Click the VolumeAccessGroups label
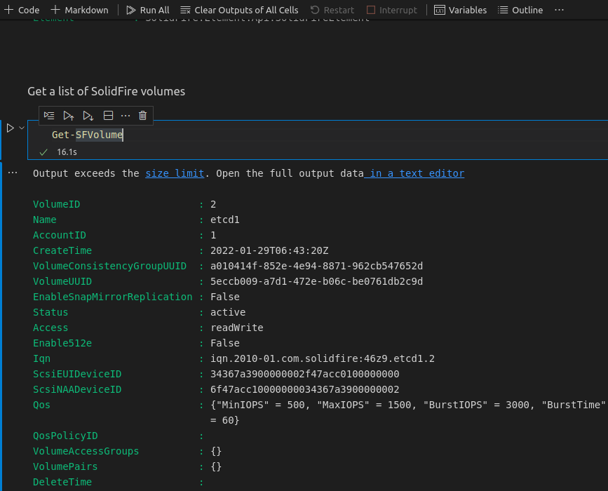Image resolution: width=608 pixels, height=491 pixels. coord(86,451)
